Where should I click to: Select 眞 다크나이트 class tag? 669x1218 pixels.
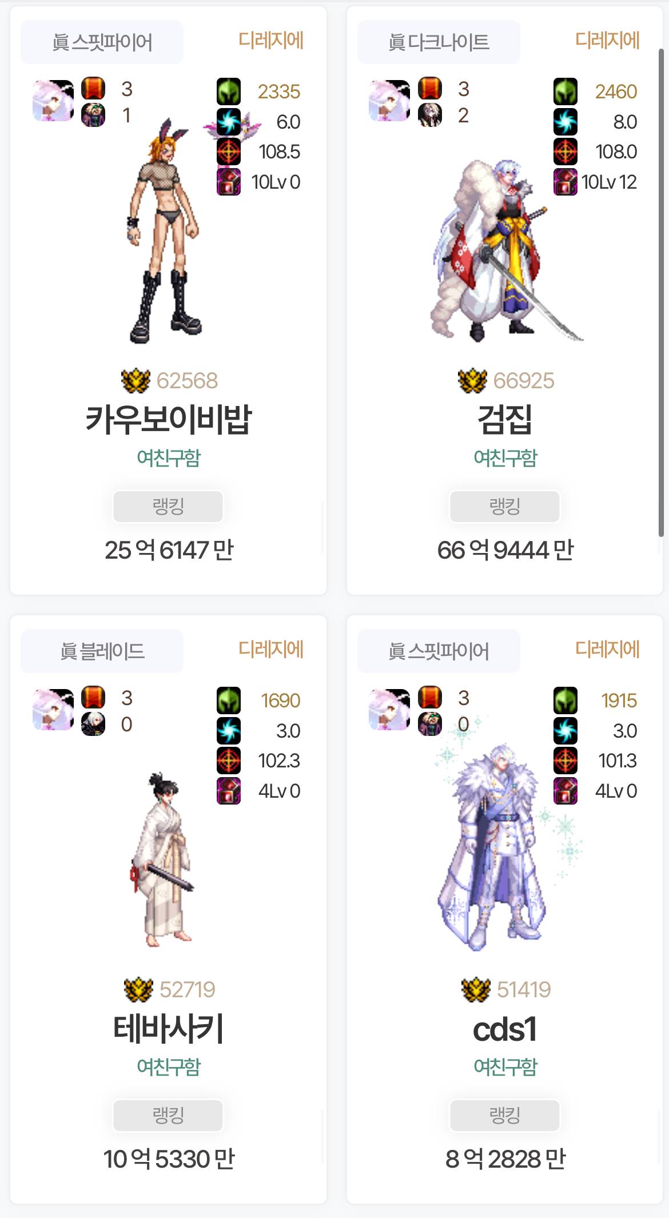[439, 42]
